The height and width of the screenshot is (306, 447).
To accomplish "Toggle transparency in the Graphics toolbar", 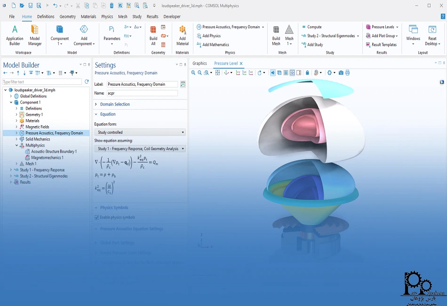I will (x=279, y=72).
